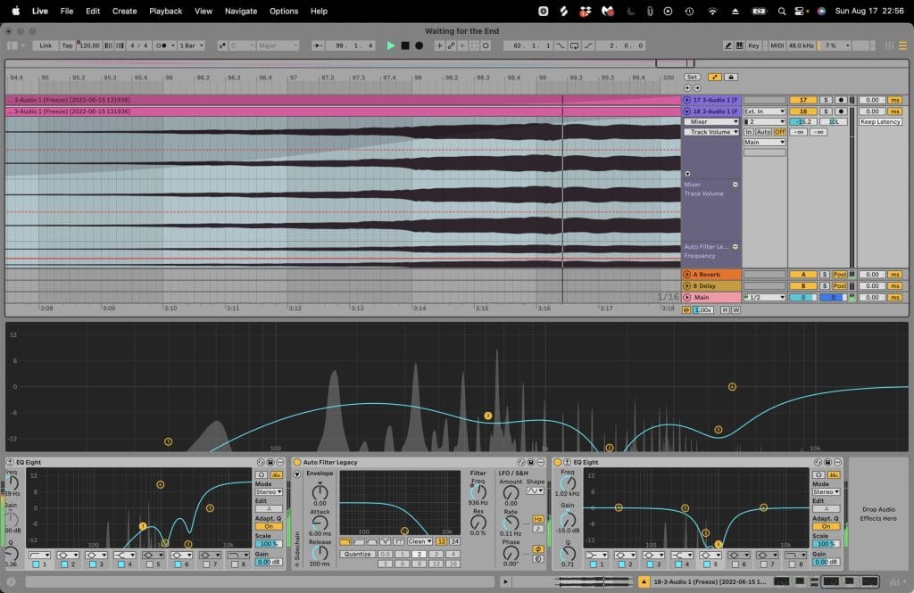The width and height of the screenshot is (914, 593).
Task: Click the Link button
Action: click(x=46, y=45)
